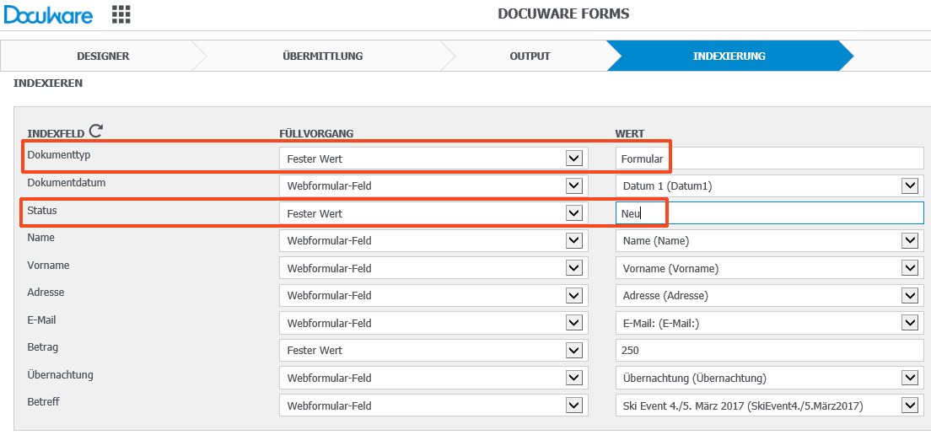Refresh index fields with the reload icon
Viewport: 931px width, 435px height.
pyautogui.click(x=96, y=131)
